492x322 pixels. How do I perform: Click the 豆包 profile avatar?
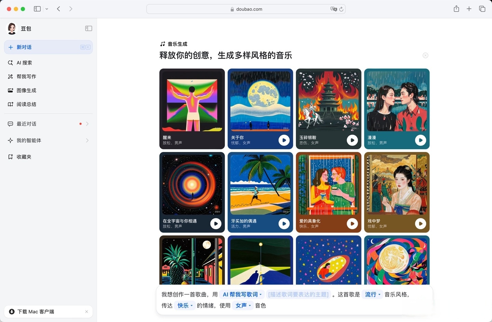(12, 28)
